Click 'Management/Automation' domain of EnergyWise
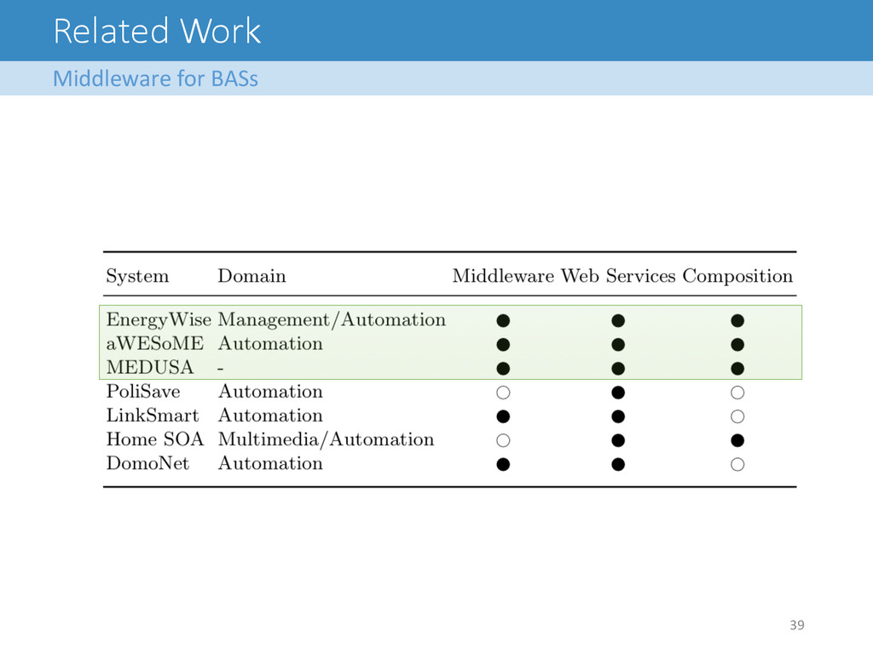Screen dimensions: 873x654 (332, 320)
